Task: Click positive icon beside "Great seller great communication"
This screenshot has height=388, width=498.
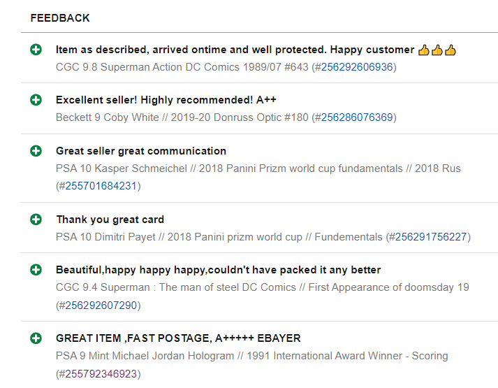Action: coord(36,151)
